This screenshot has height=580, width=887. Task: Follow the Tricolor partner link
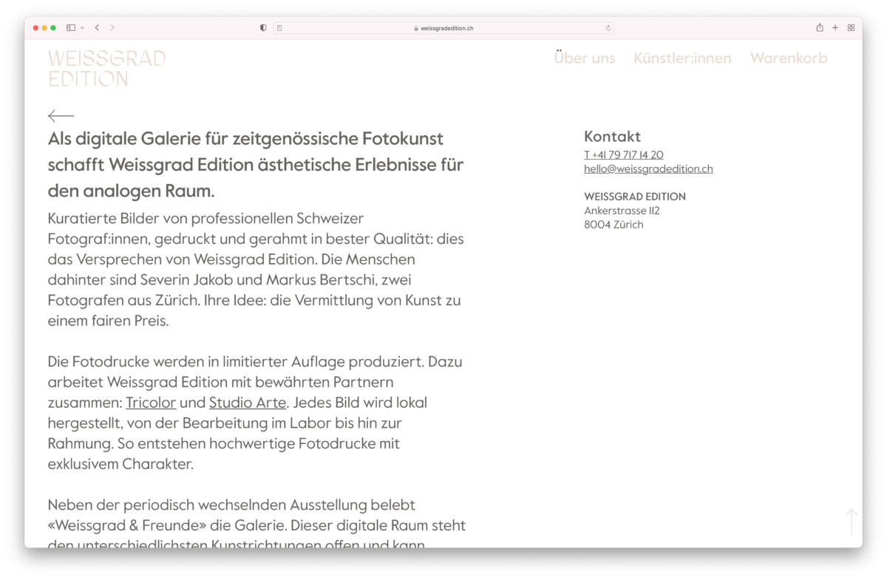(151, 403)
